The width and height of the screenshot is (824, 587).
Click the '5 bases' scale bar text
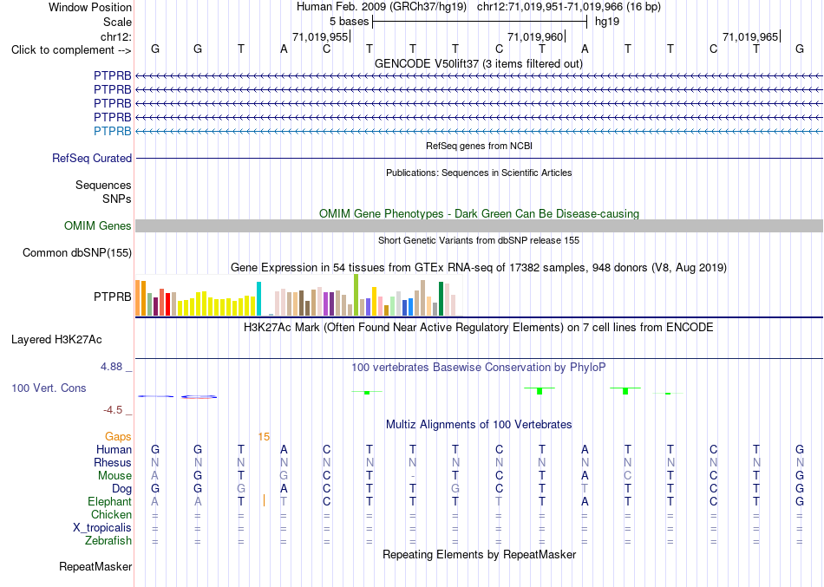tap(349, 22)
